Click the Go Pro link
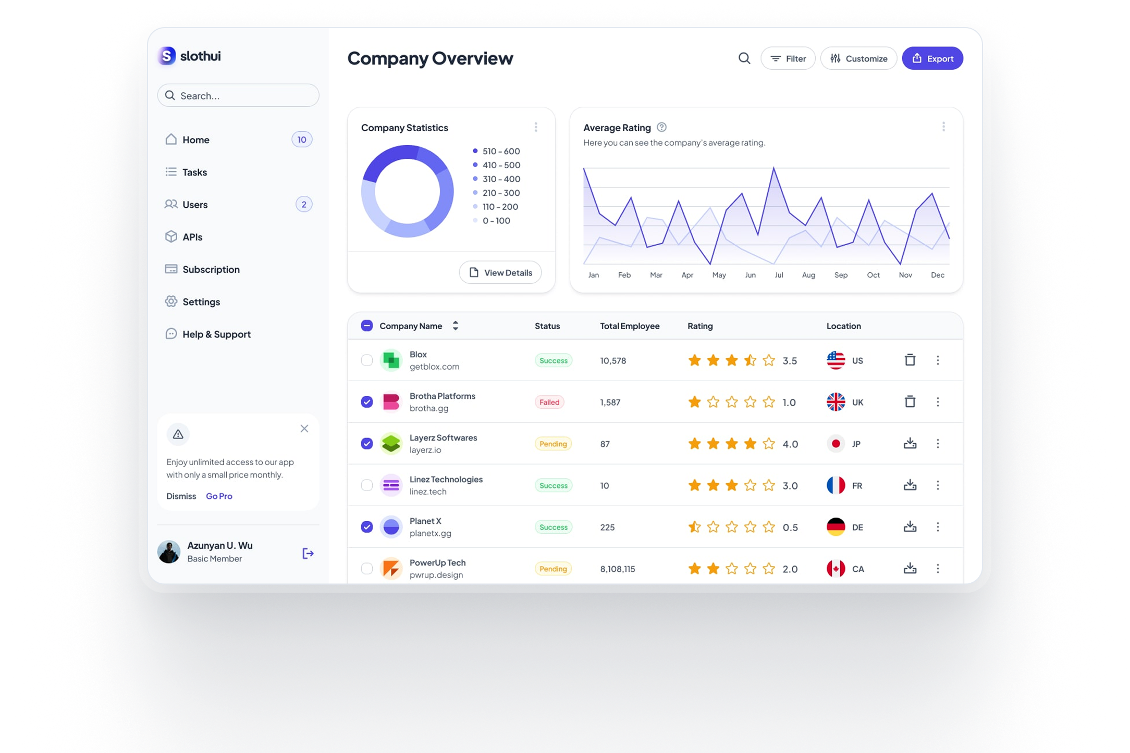Viewport: 1130px width, 753px height. [219, 496]
